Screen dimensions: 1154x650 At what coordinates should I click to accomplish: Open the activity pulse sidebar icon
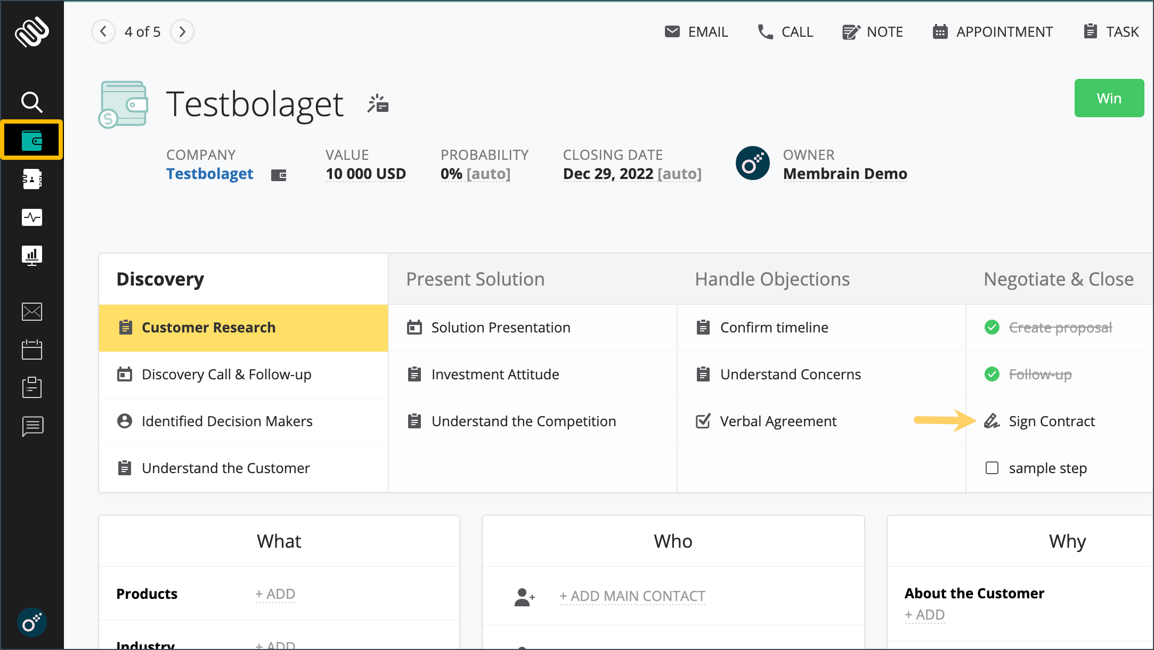pyautogui.click(x=32, y=217)
